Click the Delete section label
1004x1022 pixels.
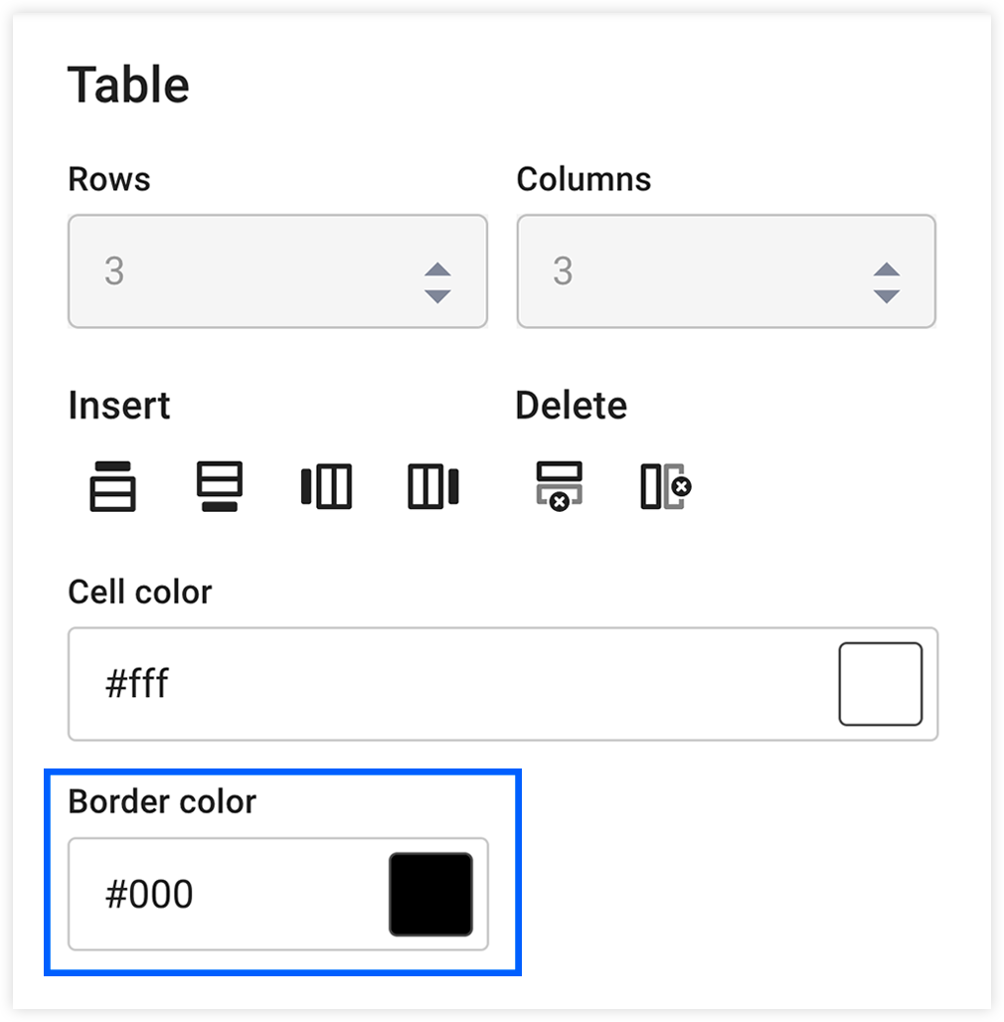(571, 406)
